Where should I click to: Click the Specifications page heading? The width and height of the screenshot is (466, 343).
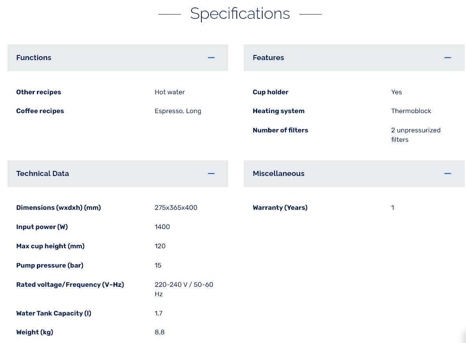point(240,14)
